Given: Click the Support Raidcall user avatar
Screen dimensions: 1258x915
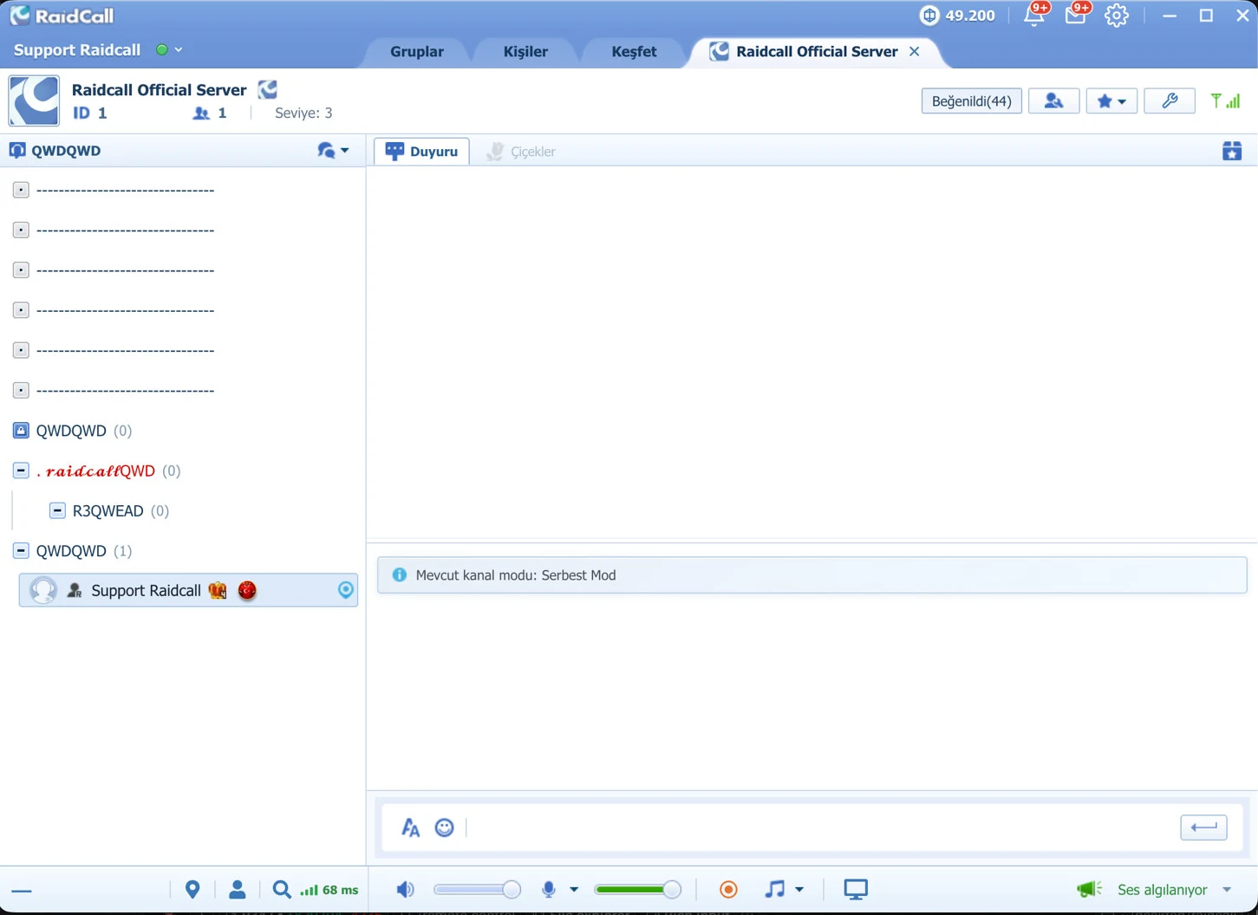Looking at the screenshot, I should pos(43,590).
